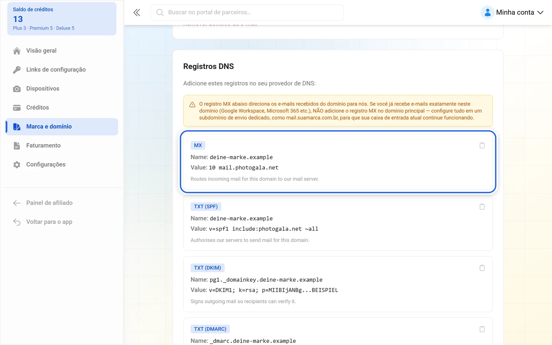The image size is (552, 345).
Task: Click the Dispositivos camera icon
Action: tap(17, 89)
